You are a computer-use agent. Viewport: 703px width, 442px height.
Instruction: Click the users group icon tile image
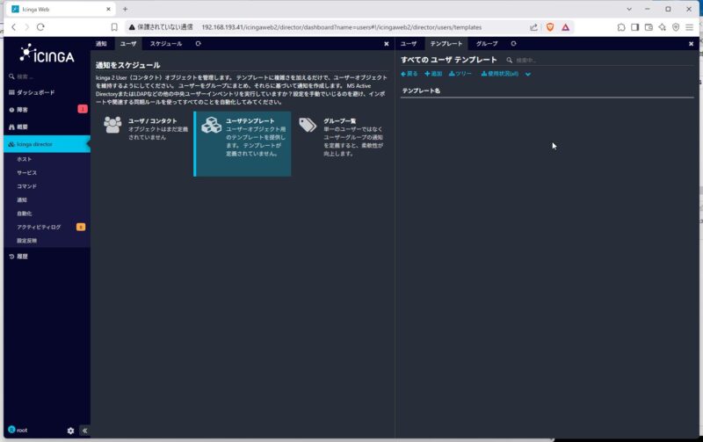point(112,125)
